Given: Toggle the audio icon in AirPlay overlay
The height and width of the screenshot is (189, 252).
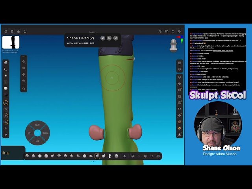Looking at the screenshot, I should point(109,38).
